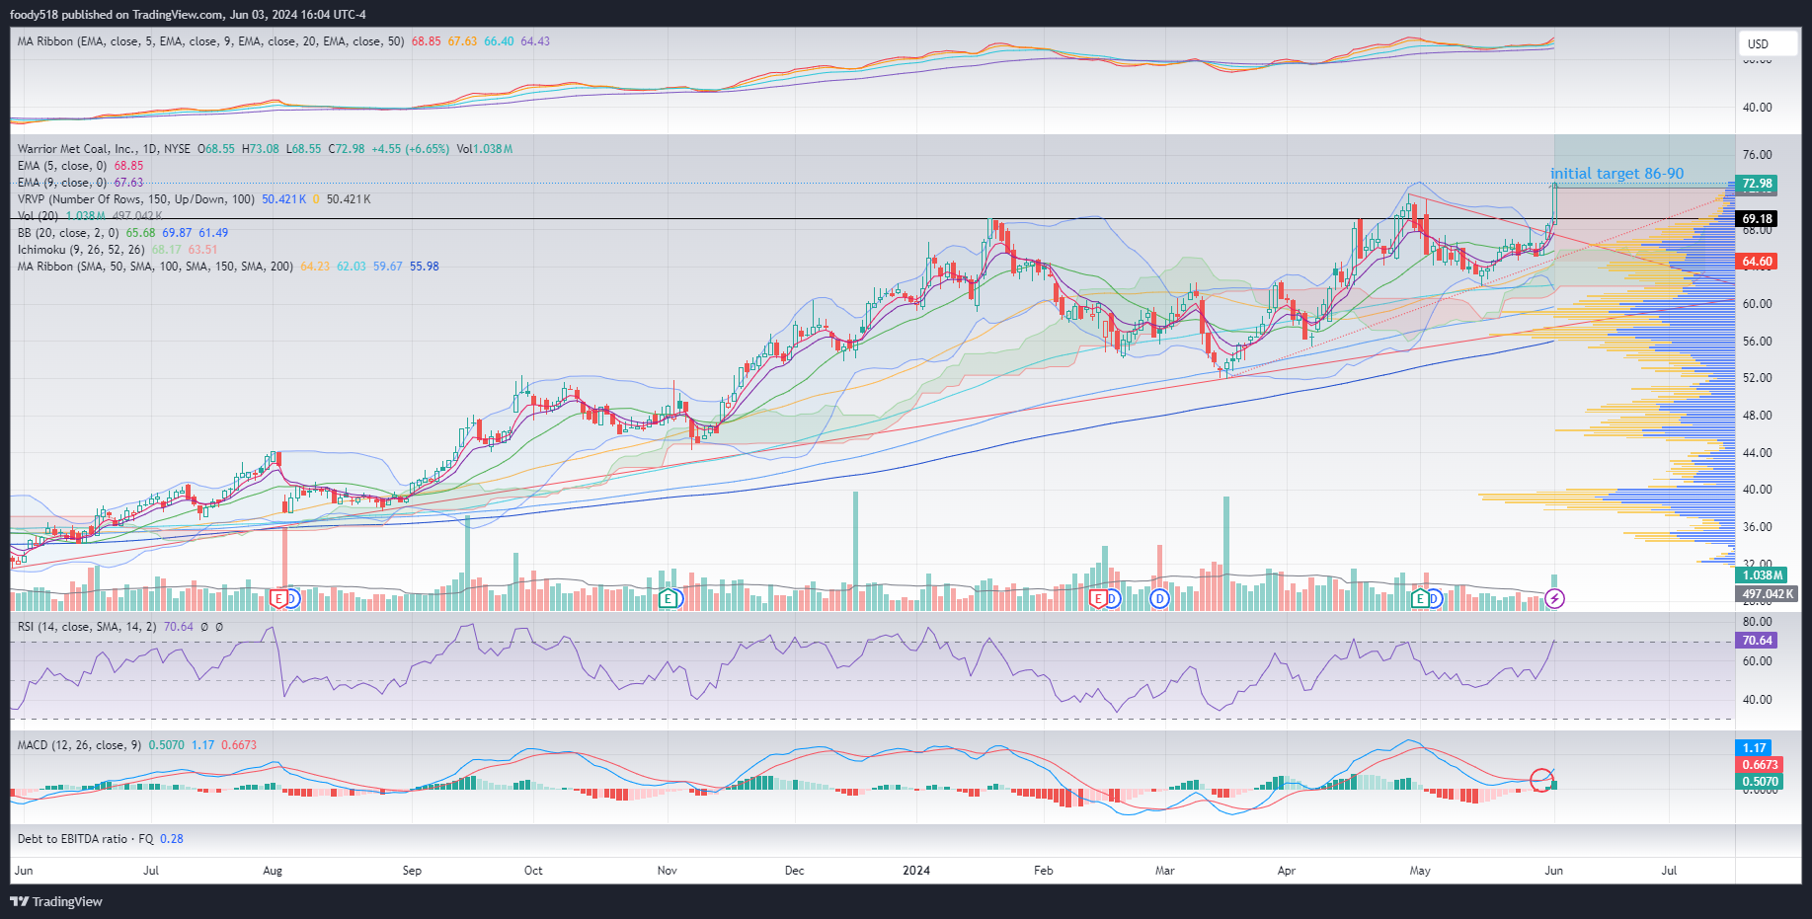Click the purple lightning bolt event icon
The height and width of the screenshot is (919, 1812).
[1554, 598]
